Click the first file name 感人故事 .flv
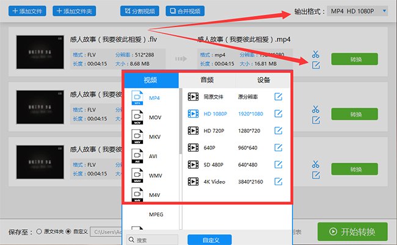The image size is (397, 245). tap(114, 40)
